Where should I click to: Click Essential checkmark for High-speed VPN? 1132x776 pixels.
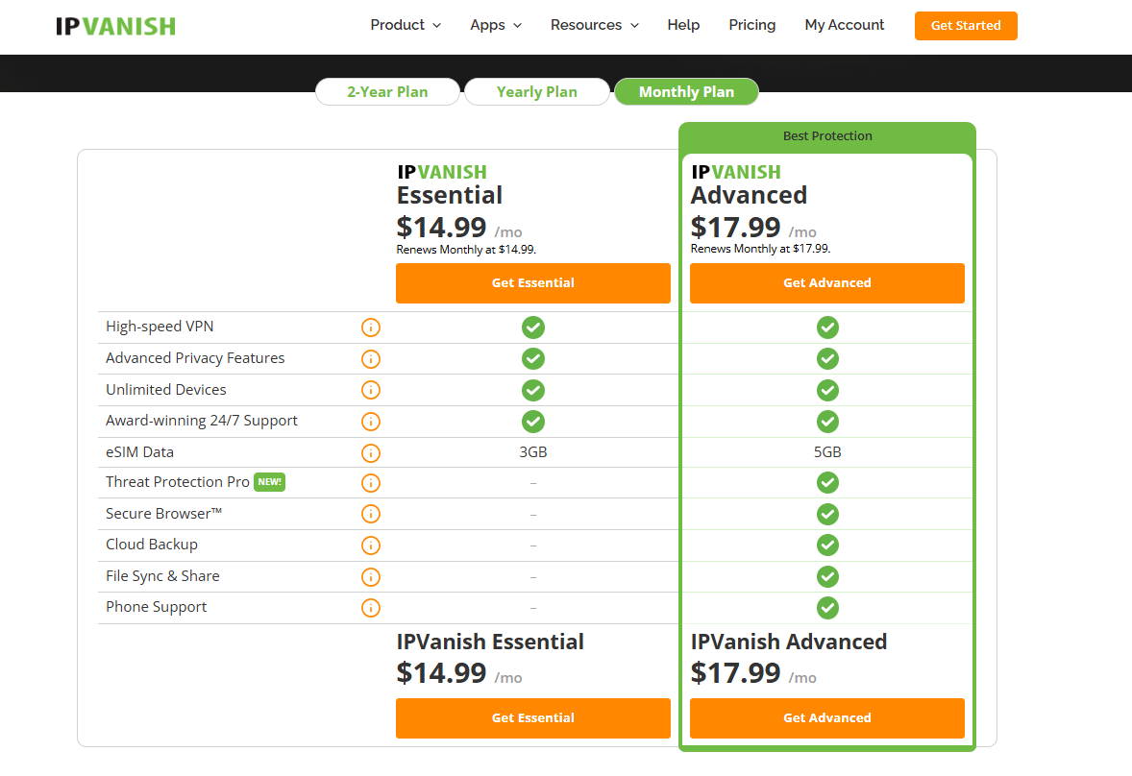(x=533, y=327)
